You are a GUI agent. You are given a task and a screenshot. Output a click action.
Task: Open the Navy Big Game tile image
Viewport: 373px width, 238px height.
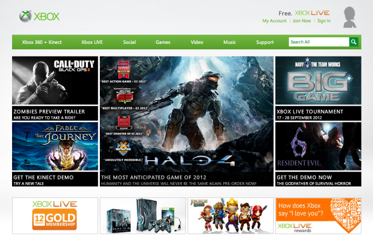pyautogui.click(x=318, y=81)
